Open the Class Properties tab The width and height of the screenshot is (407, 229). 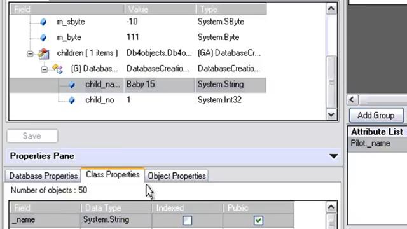coord(113,175)
